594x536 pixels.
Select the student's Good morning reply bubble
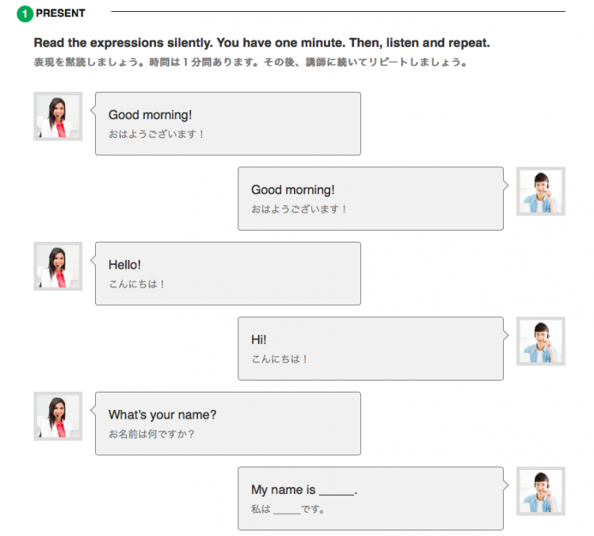tap(371, 198)
